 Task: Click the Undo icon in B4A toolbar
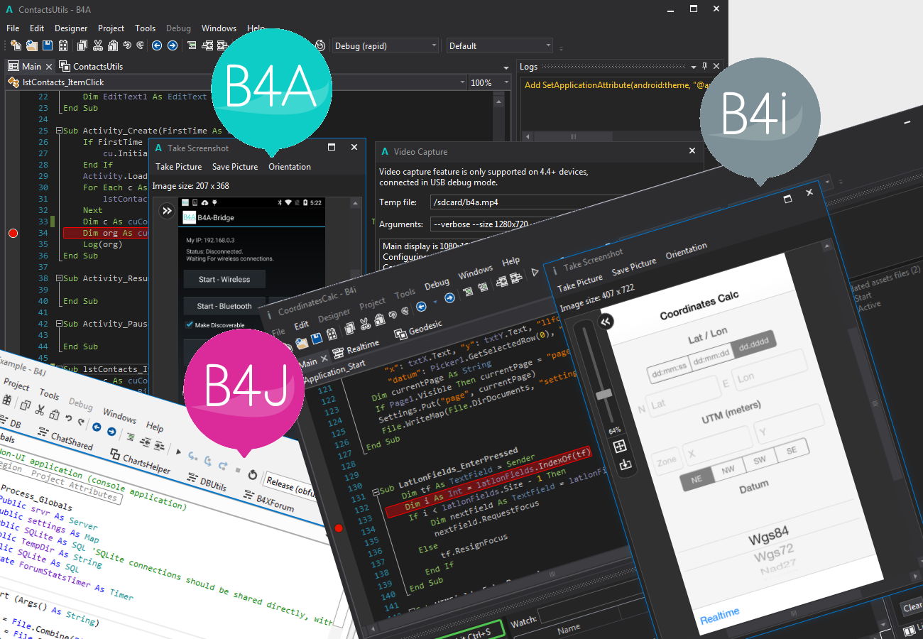click(127, 45)
